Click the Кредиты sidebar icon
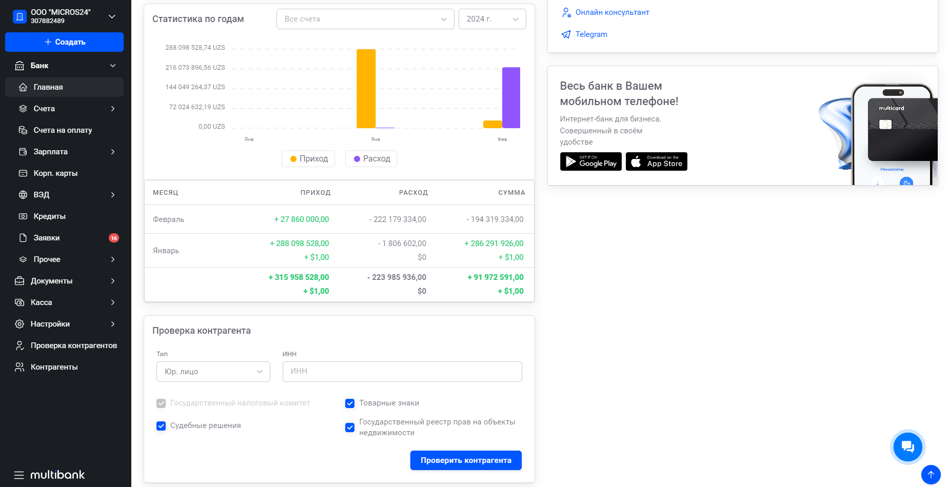This screenshot has width=949, height=487. [23, 216]
